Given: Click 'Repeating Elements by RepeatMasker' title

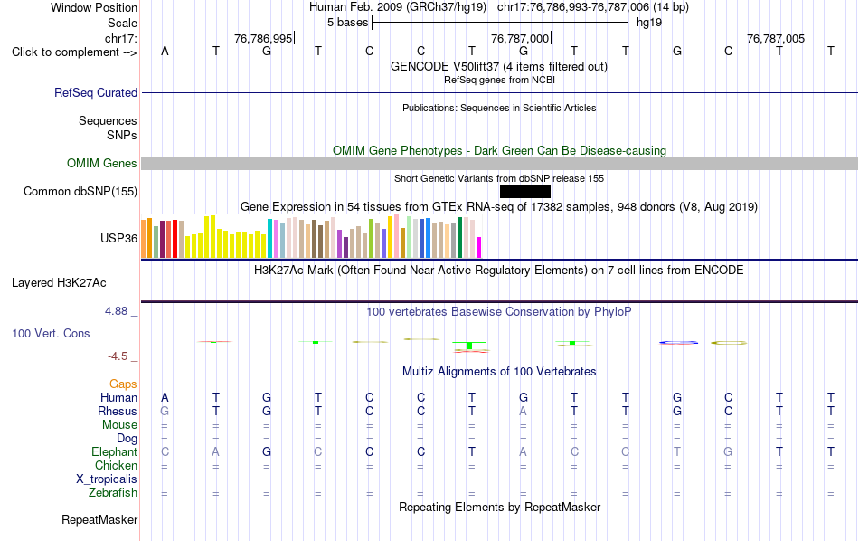Looking at the screenshot, I should (x=499, y=508).
